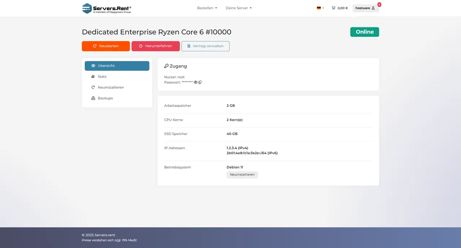Image resolution: width=461 pixels, height=248 pixels.
Task: Expand the Deine Server dropdown
Action: coord(239,8)
